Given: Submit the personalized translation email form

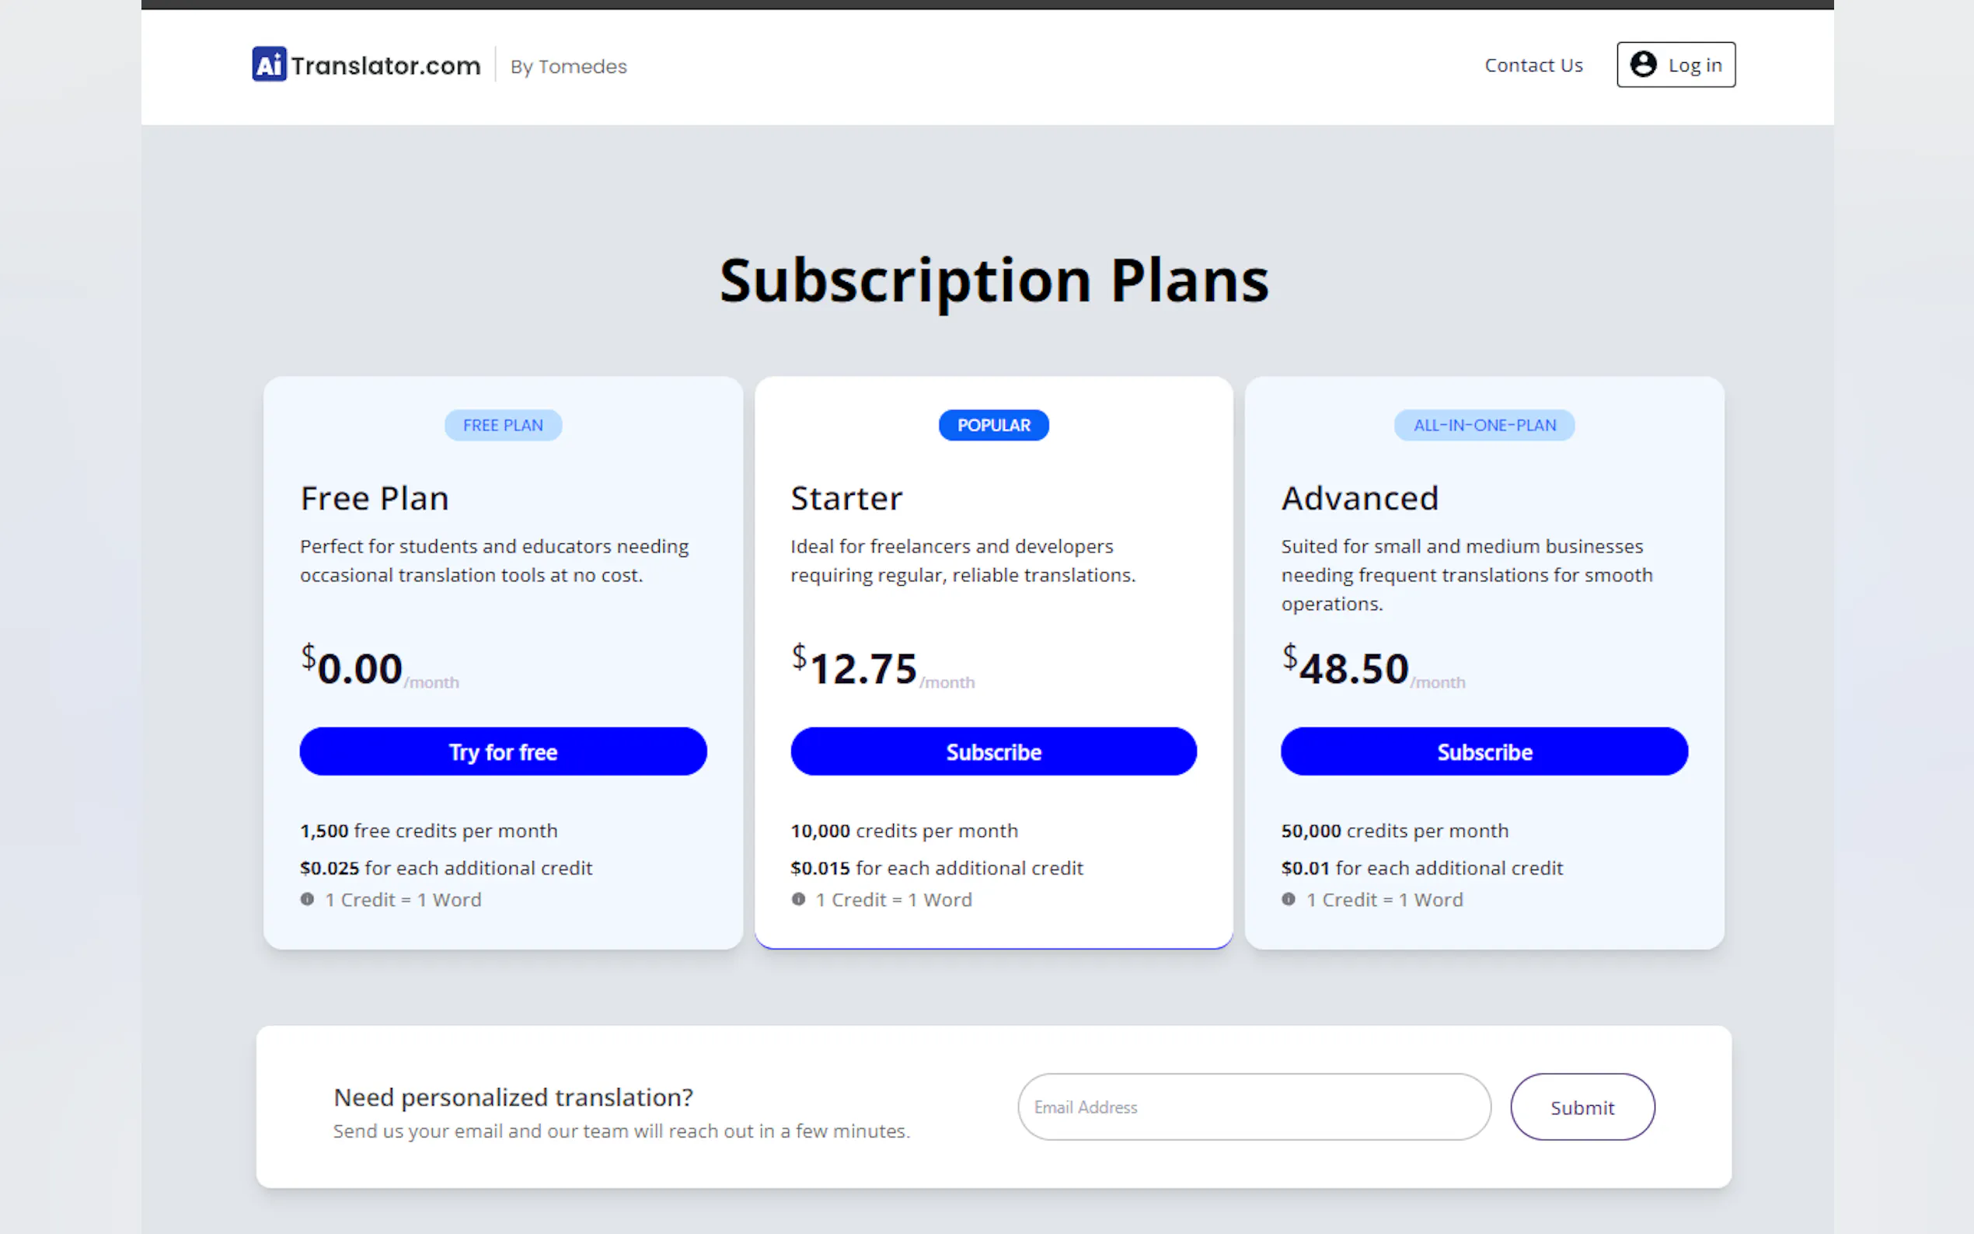Looking at the screenshot, I should click(1582, 1107).
